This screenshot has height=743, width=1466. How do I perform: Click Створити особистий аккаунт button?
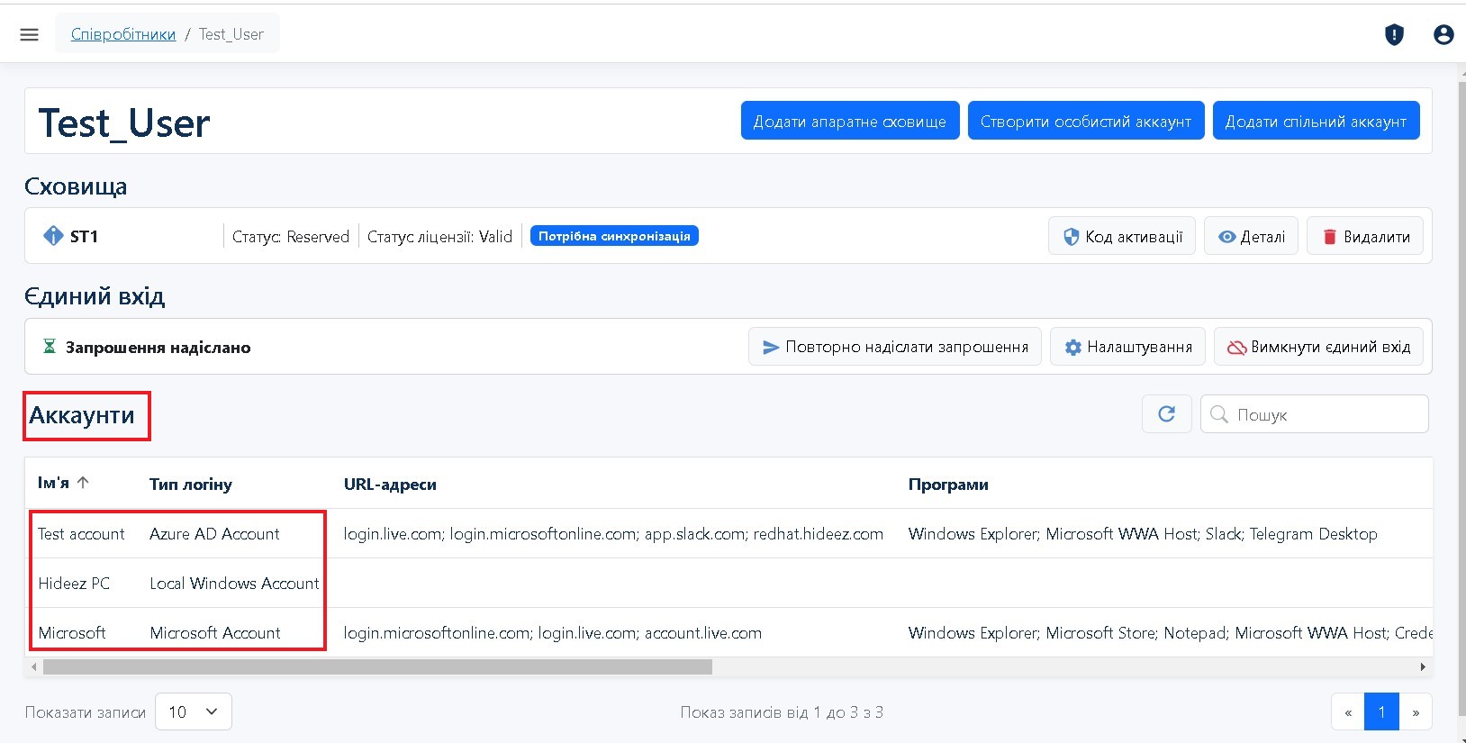[1085, 121]
